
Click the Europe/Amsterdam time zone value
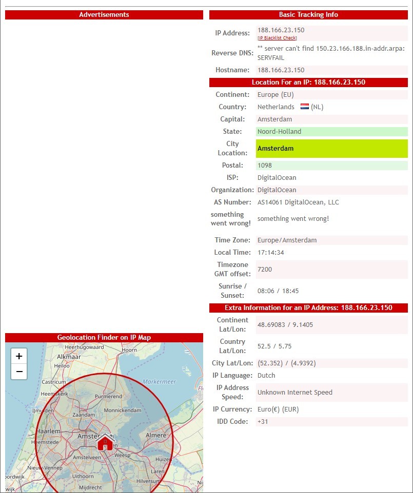click(x=287, y=240)
